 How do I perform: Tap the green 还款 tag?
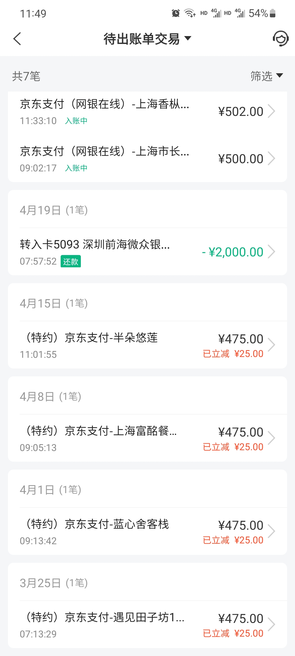click(x=71, y=262)
